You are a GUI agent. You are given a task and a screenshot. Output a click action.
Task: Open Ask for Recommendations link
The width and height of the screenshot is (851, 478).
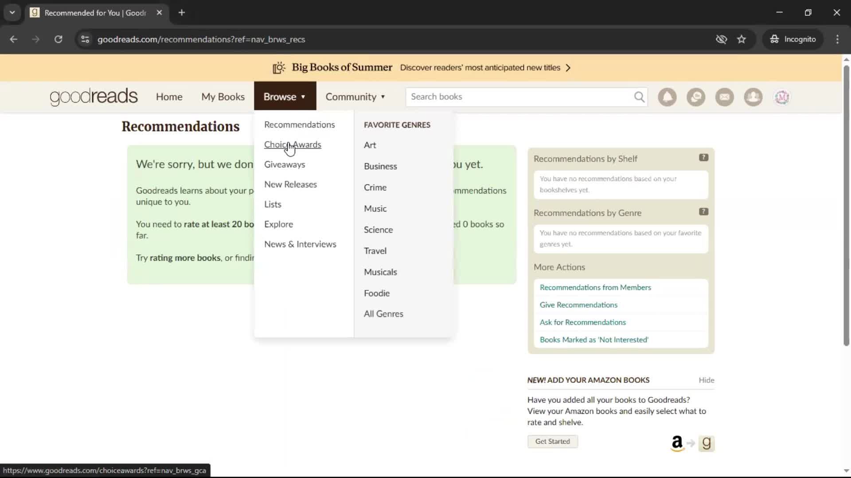click(x=582, y=322)
